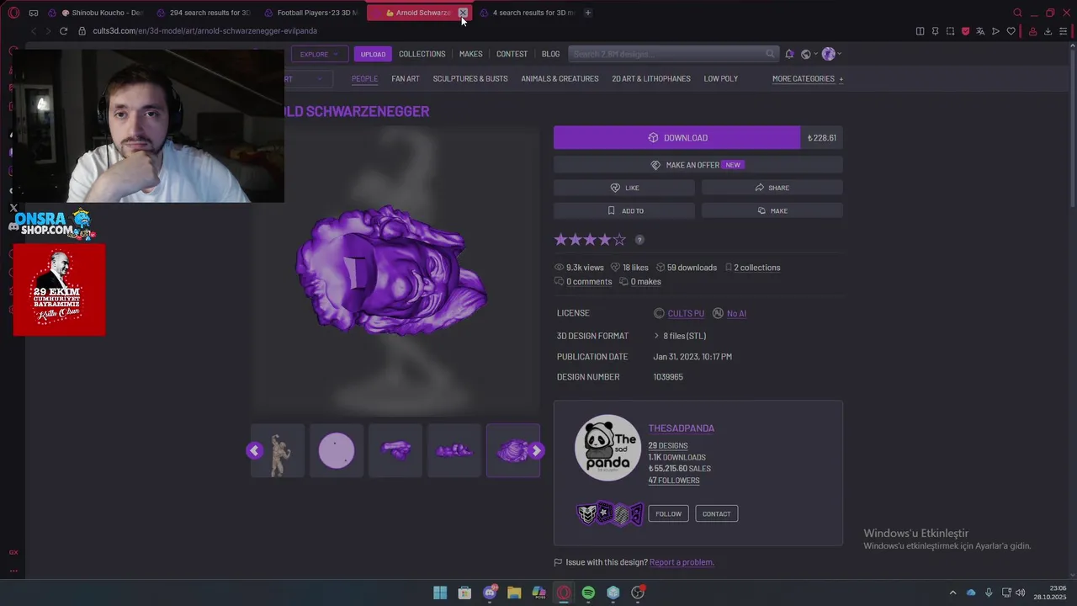
Task: Open the 0 comments link
Action: (x=589, y=282)
